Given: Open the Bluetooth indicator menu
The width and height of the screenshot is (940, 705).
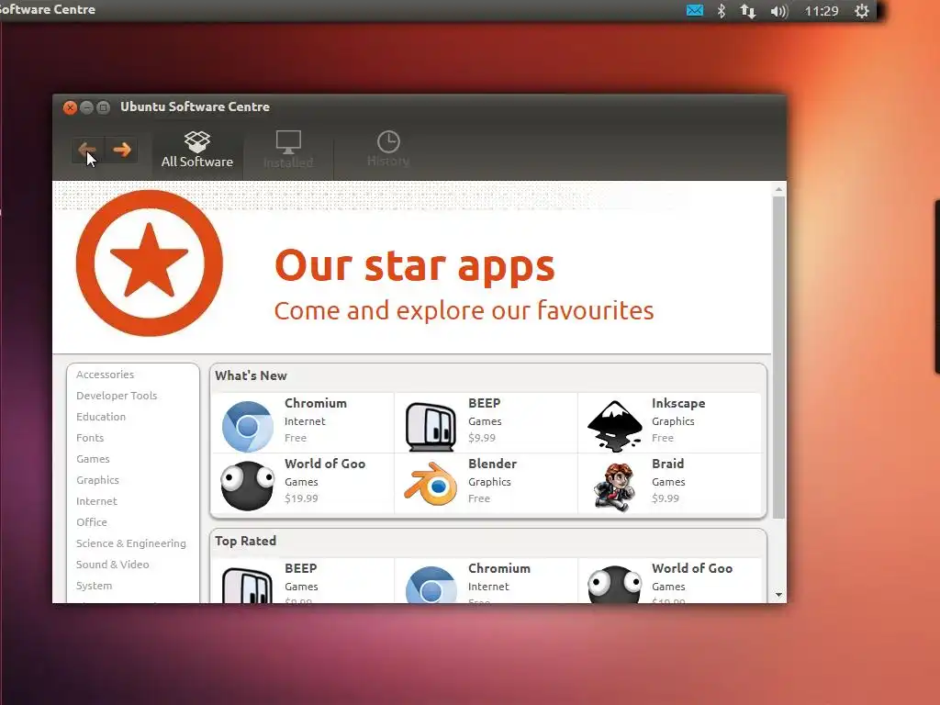Looking at the screenshot, I should click(722, 11).
